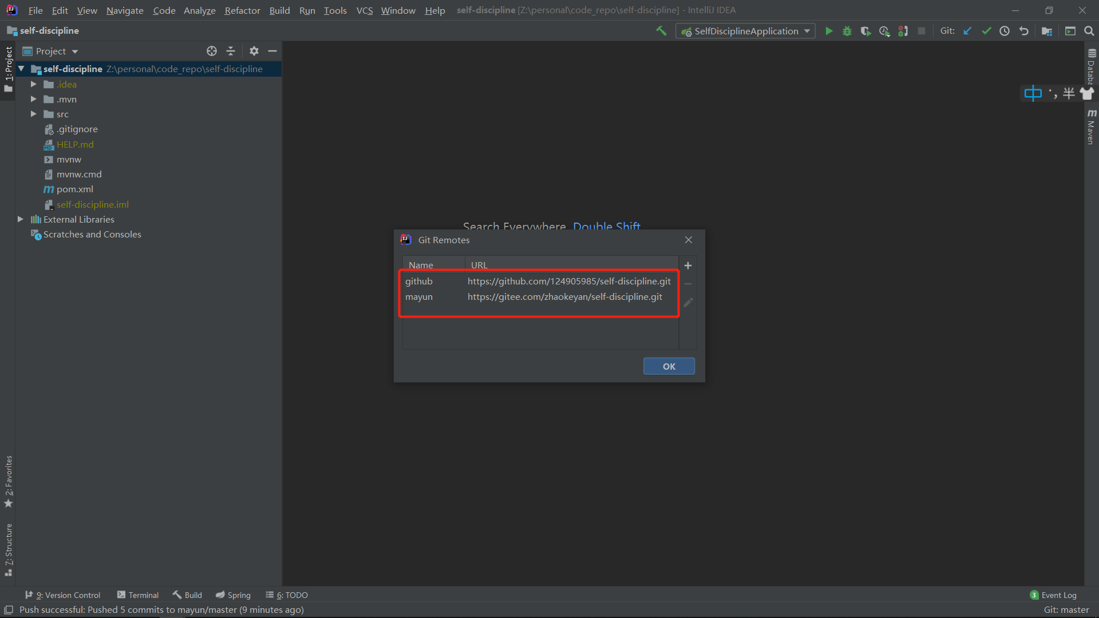
Task: Open the VCS menu
Action: point(364,10)
